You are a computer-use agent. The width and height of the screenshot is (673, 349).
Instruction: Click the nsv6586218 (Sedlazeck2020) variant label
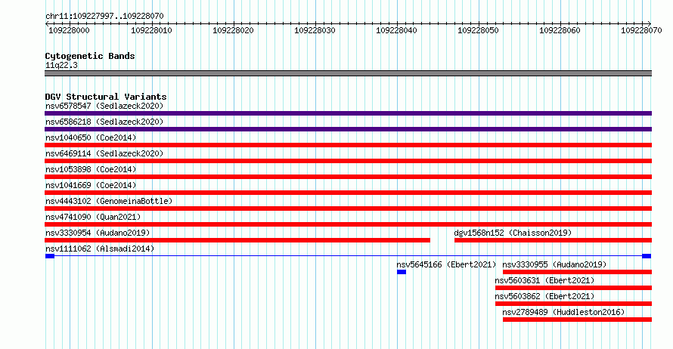[104, 122]
